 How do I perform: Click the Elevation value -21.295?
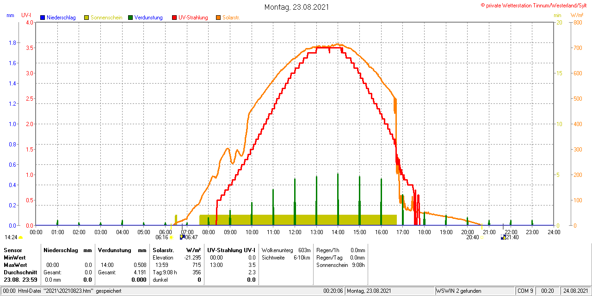[x=192, y=257]
